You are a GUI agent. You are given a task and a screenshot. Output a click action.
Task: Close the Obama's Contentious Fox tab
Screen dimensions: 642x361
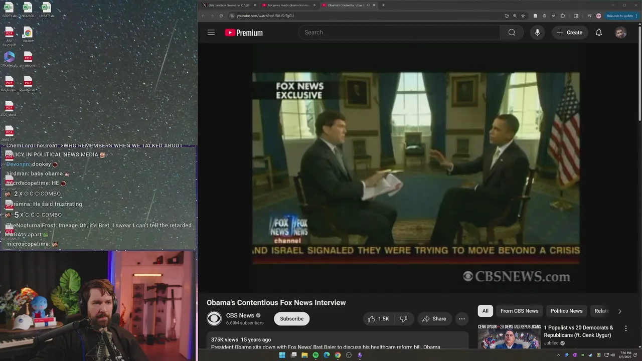pos(374,5)
